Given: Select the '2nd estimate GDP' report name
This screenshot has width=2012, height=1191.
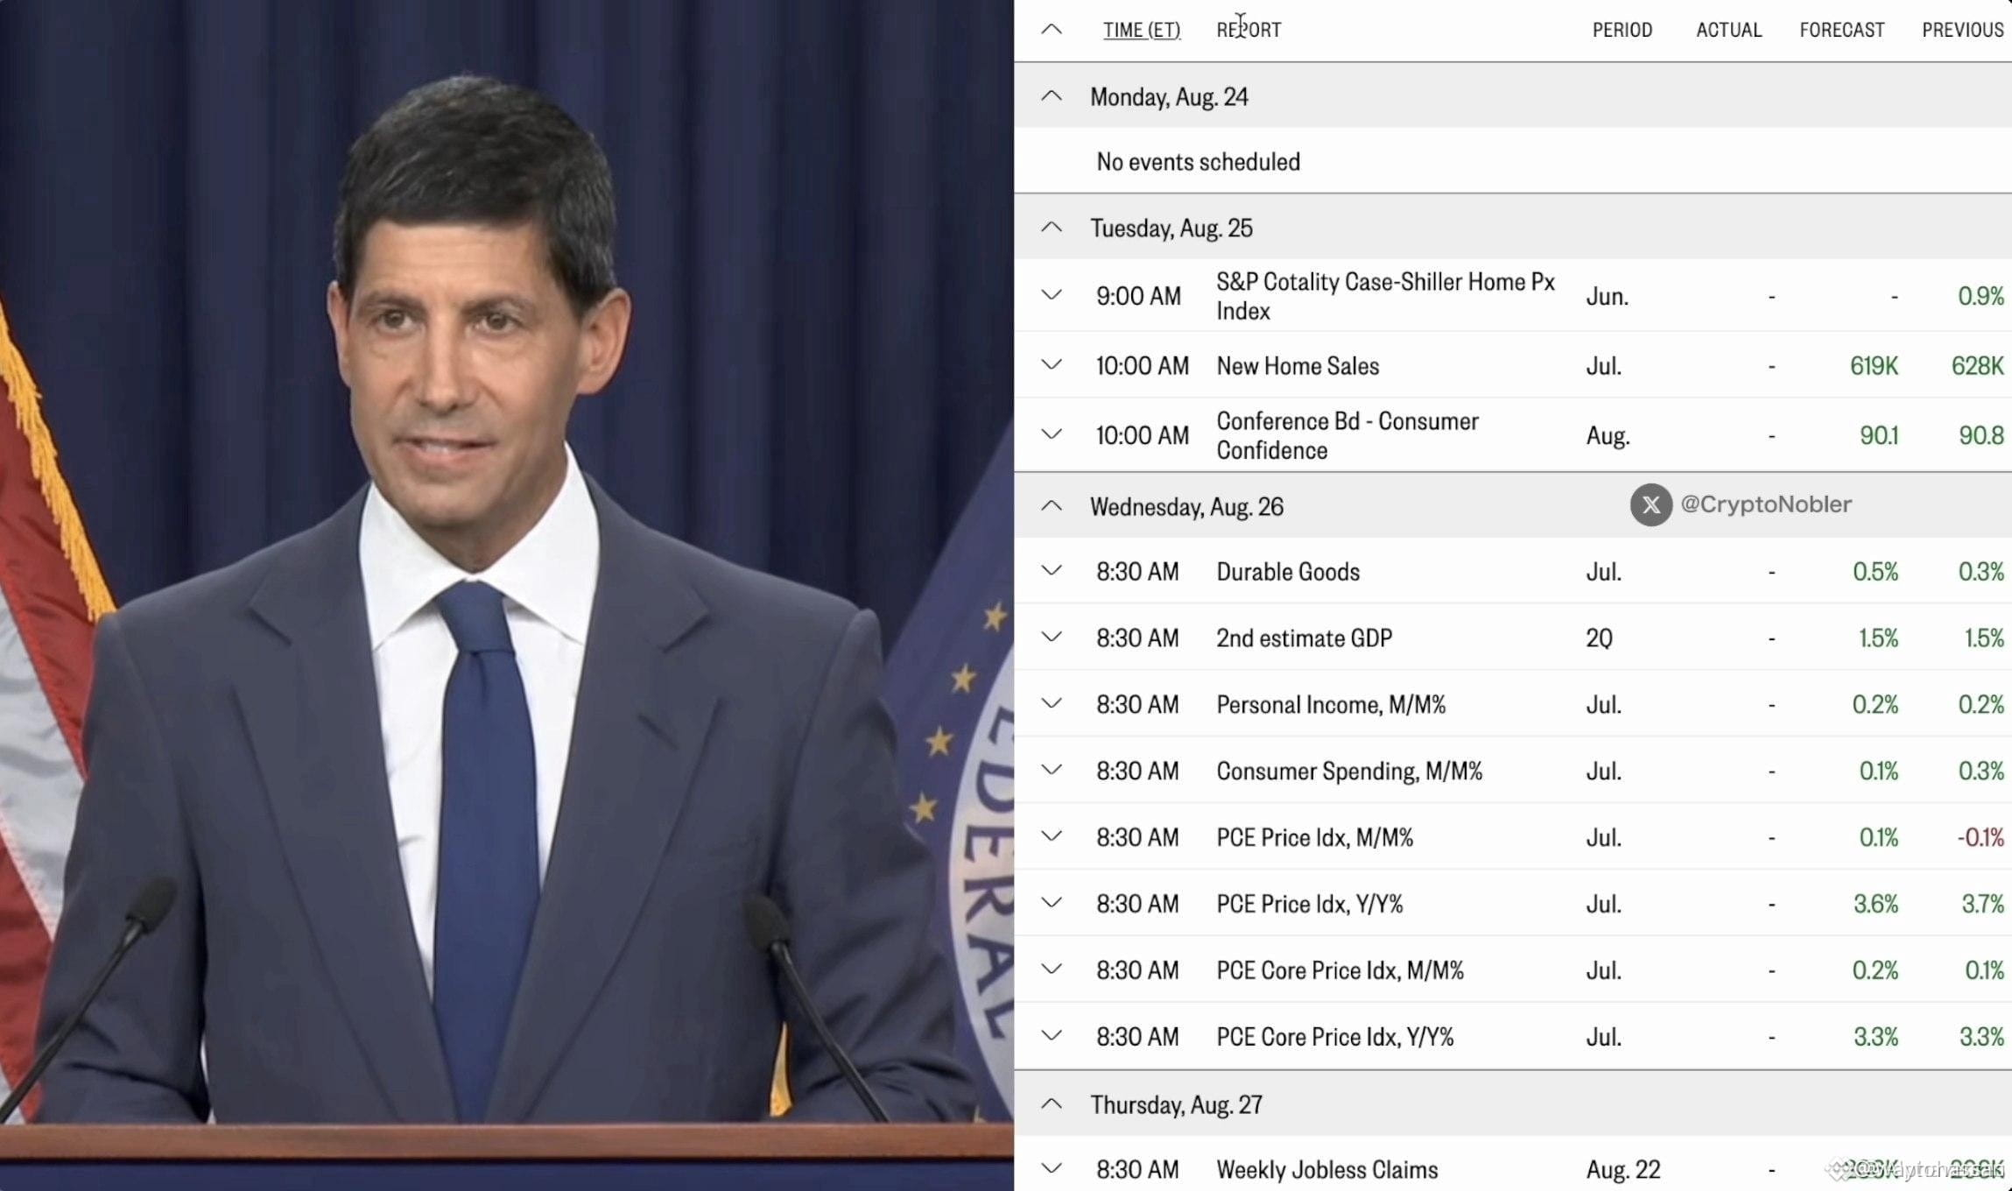Looking at the screenshot, I should coord(1304,638).
